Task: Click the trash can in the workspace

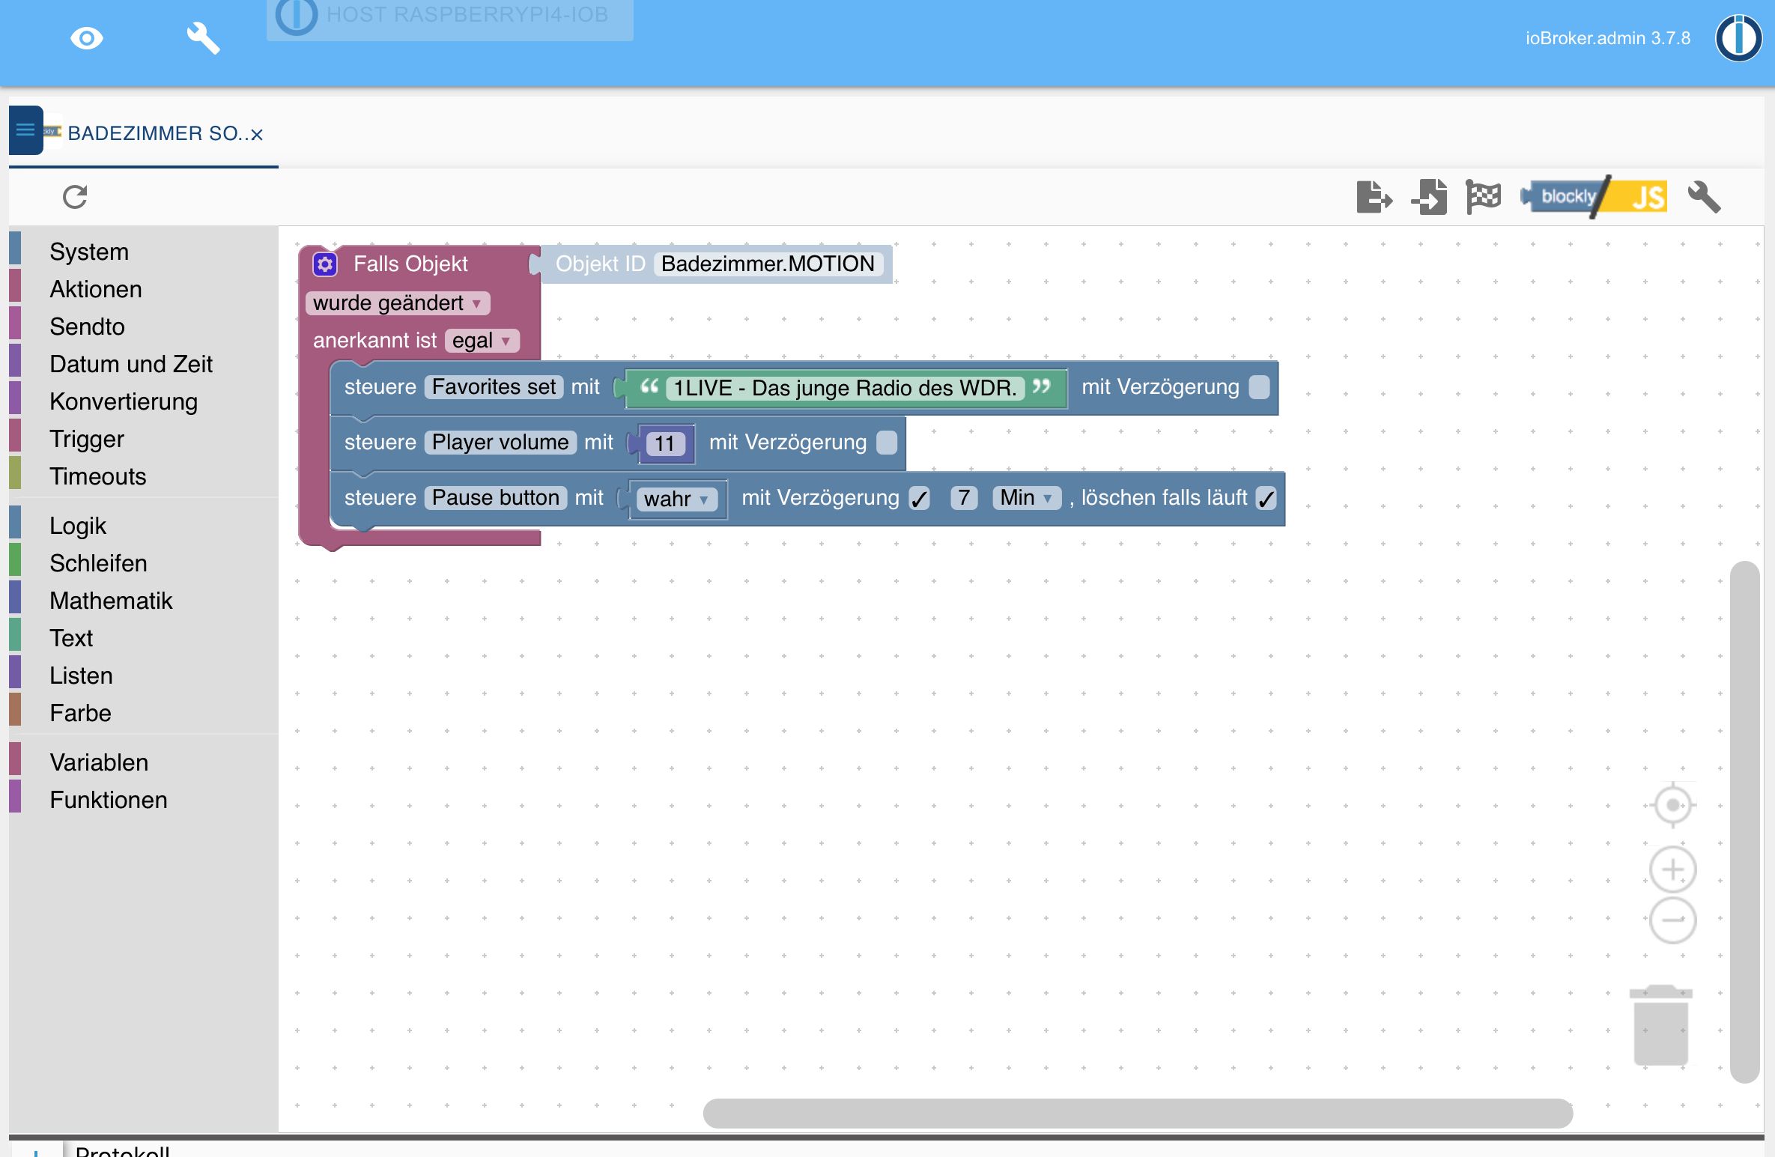Action: [1660, 1026]
